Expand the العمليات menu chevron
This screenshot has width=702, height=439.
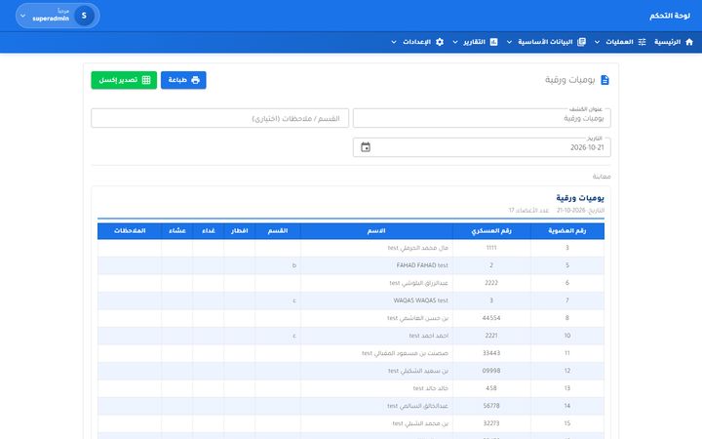pyautogui.click(x=598, y=42)
